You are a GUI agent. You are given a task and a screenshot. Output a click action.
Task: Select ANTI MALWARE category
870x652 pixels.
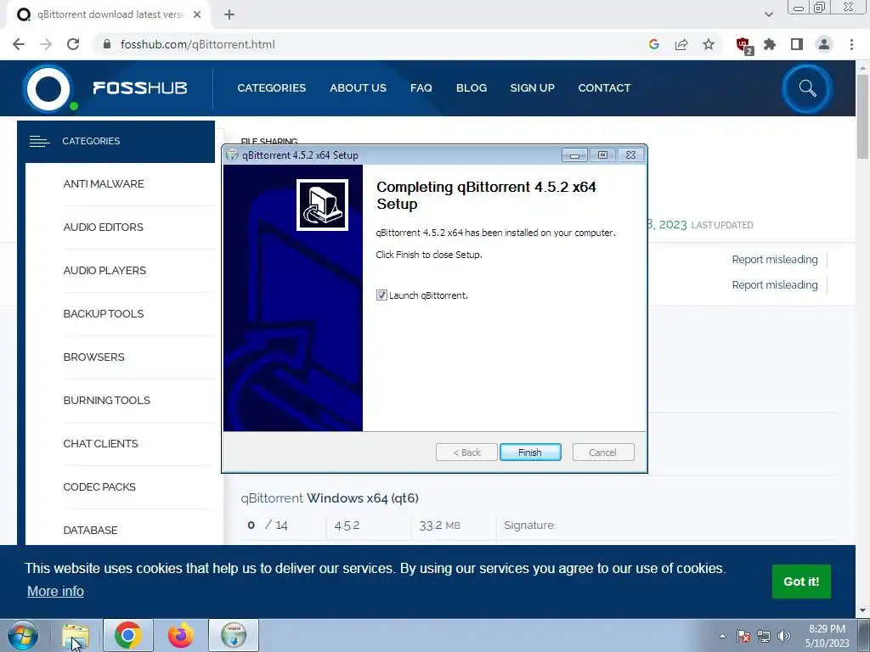pyautogui.click(x=104, y=184)
